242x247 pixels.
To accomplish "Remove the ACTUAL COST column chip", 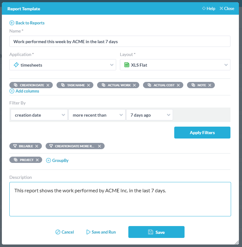I will click(x=178, y=85).
